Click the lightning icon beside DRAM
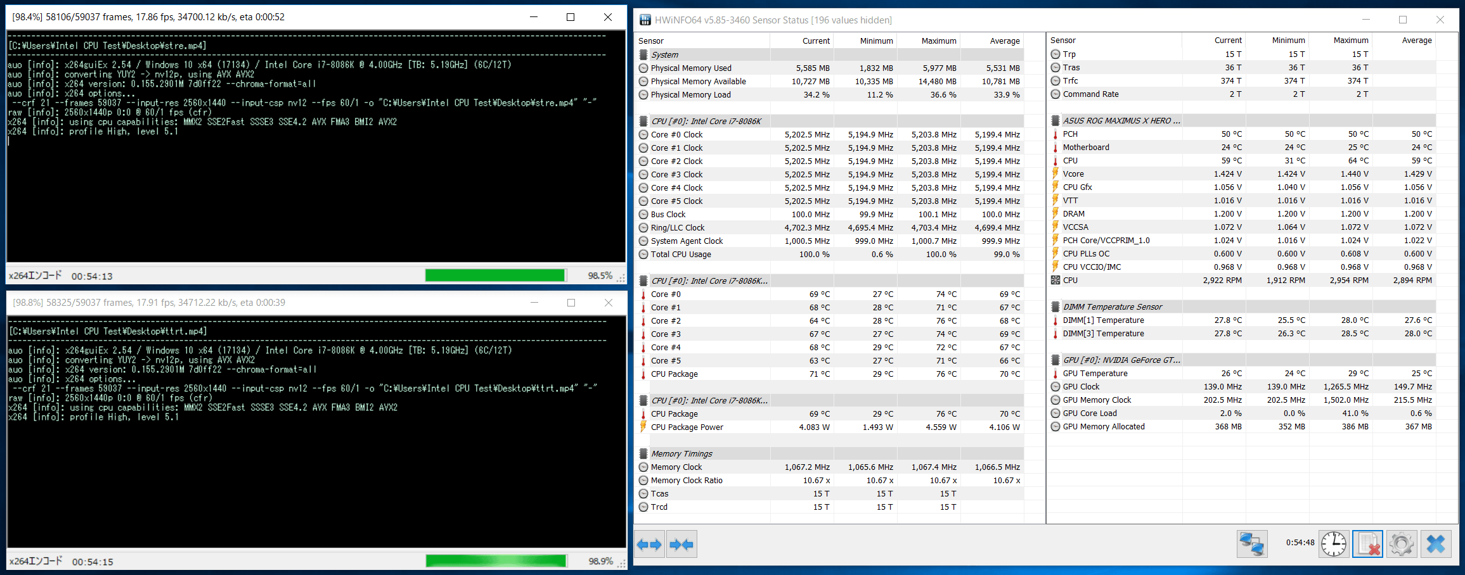This screenshot has width=1465, height=575. 1055,213
